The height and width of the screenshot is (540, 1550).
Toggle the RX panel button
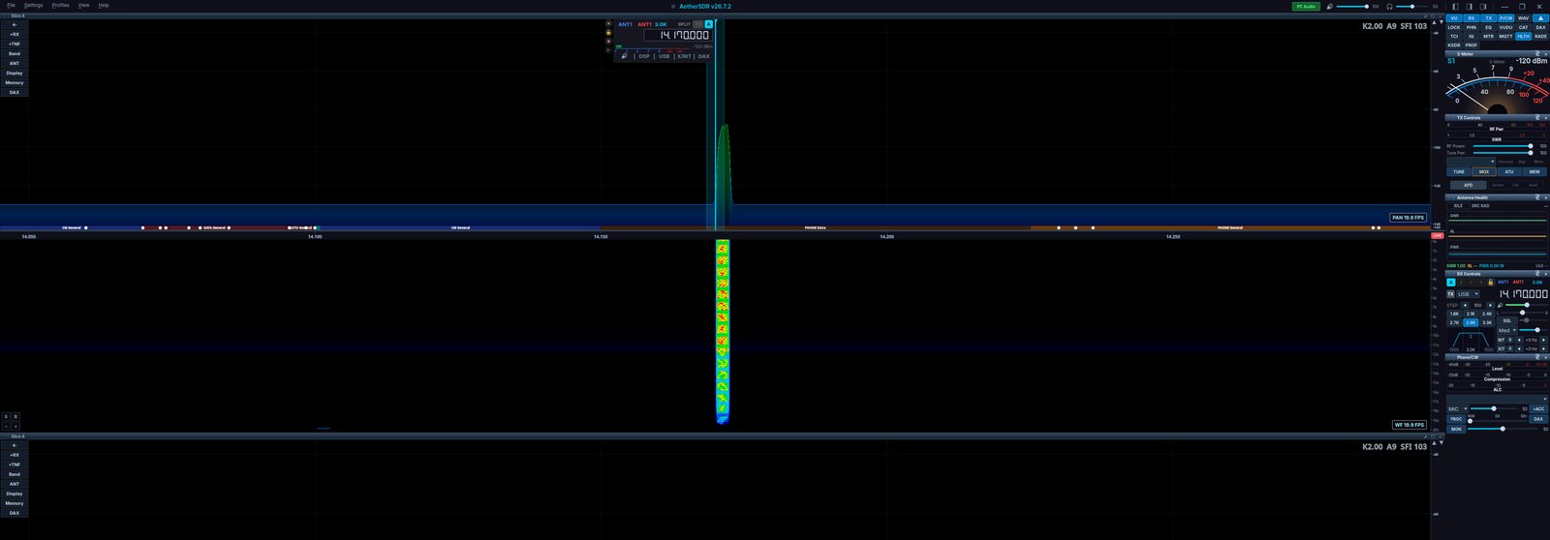tap(1472, 18)
